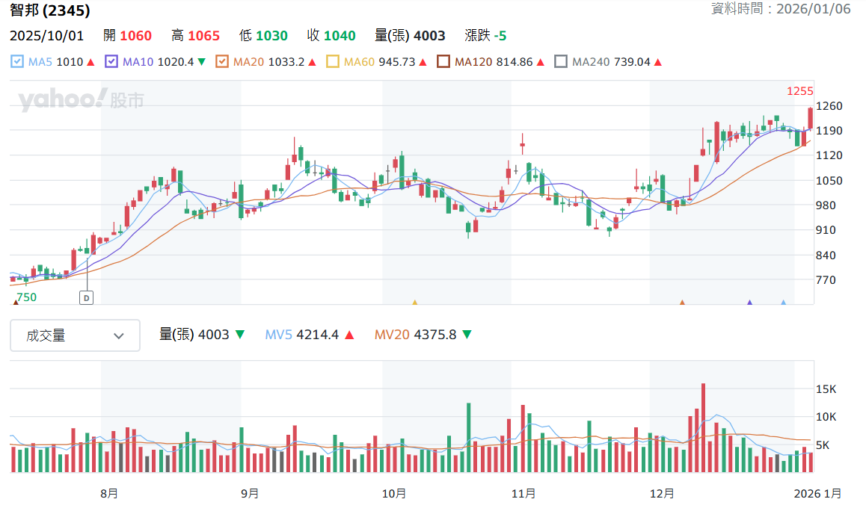The height and width of the screenshot is (508, 866).
Task: Click the 1255 high price label
Action: 799,91
